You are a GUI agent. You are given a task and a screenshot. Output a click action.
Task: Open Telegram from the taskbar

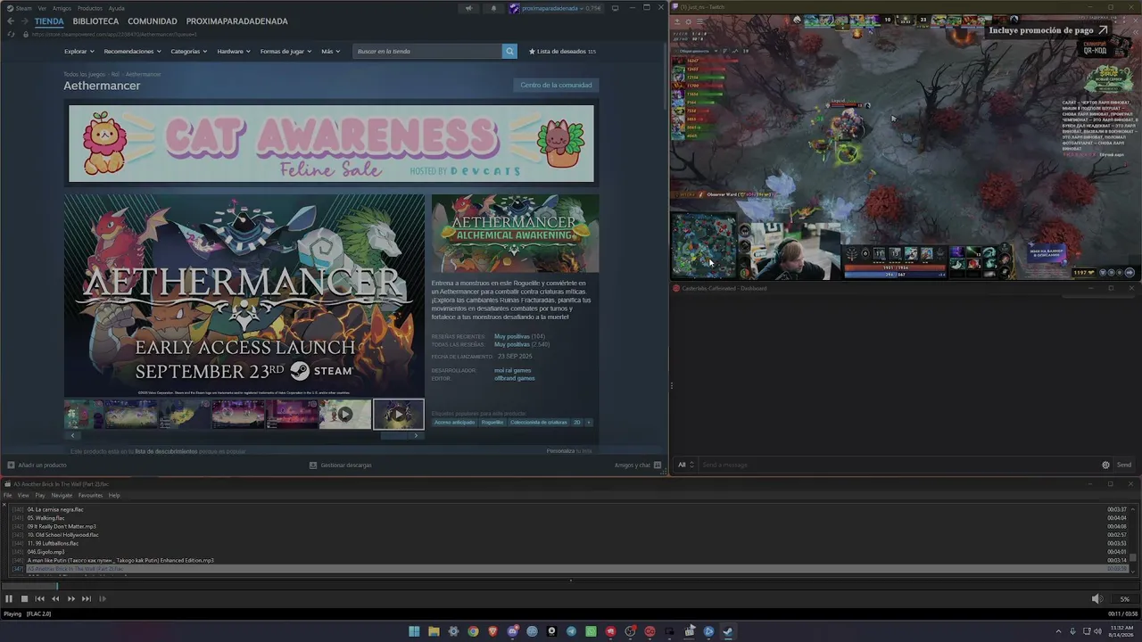pos(571,631)
